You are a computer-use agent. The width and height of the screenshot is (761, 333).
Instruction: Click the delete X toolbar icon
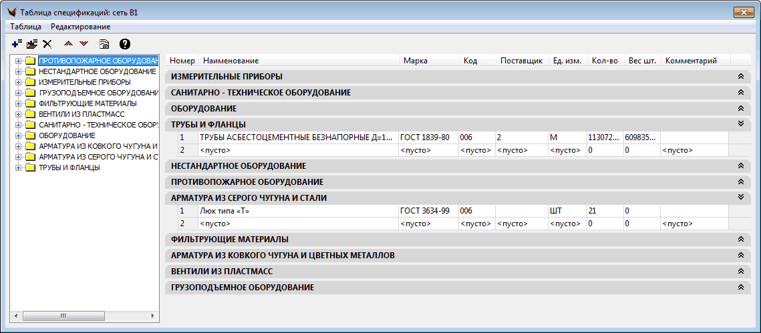[47, 44]
